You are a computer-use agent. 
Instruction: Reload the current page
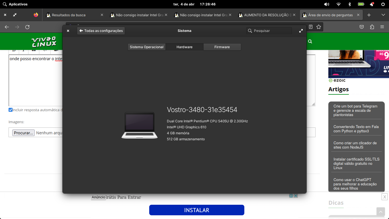(x=27, y=27)
